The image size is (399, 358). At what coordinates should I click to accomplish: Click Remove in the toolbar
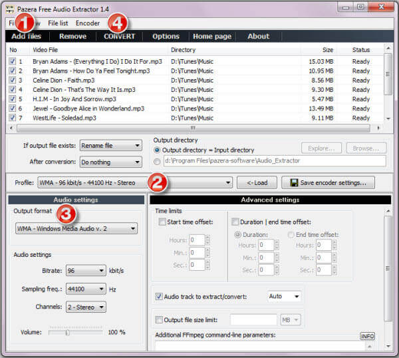point(72,37)
